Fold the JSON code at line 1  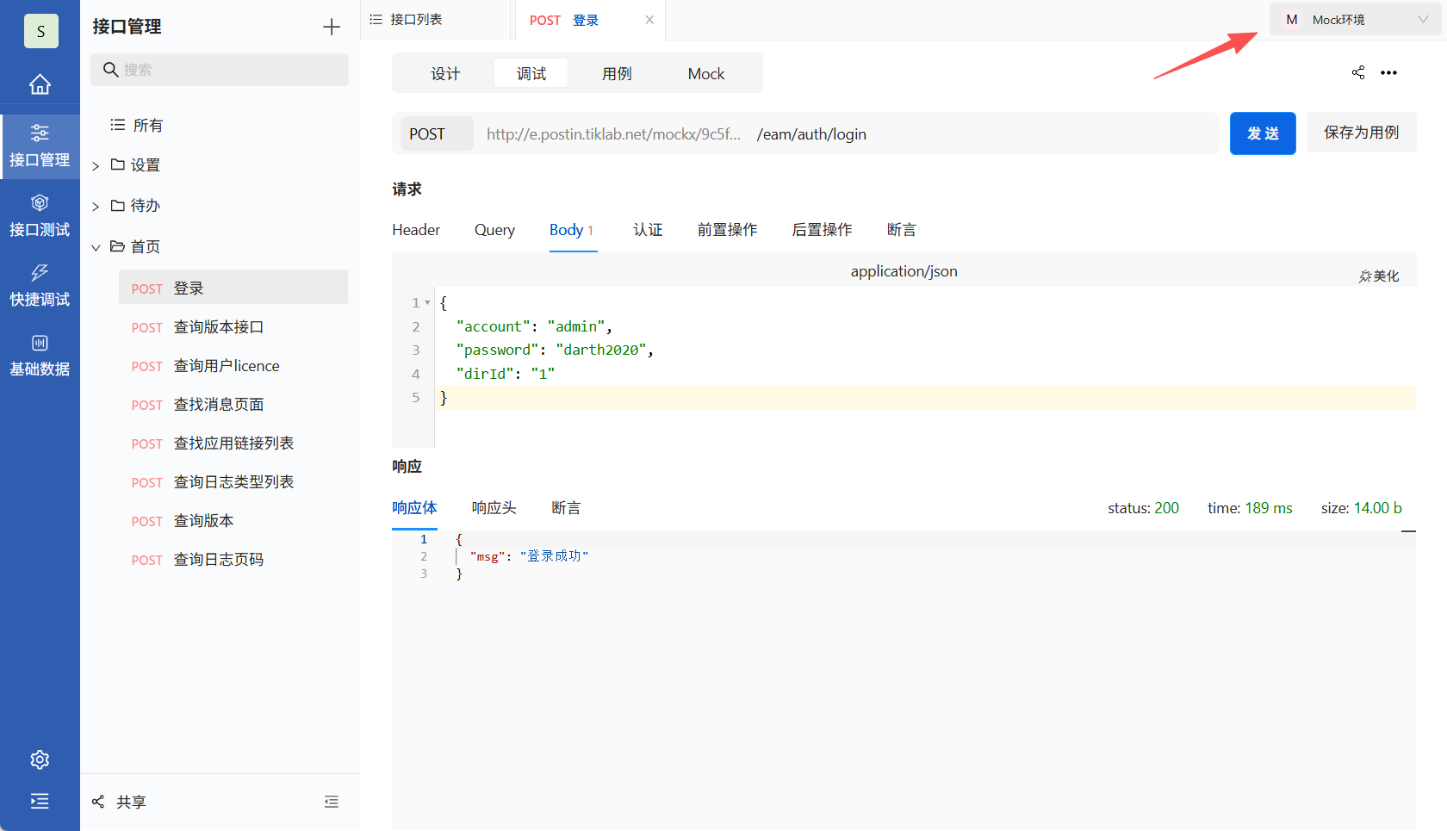(x=427, y=303)
